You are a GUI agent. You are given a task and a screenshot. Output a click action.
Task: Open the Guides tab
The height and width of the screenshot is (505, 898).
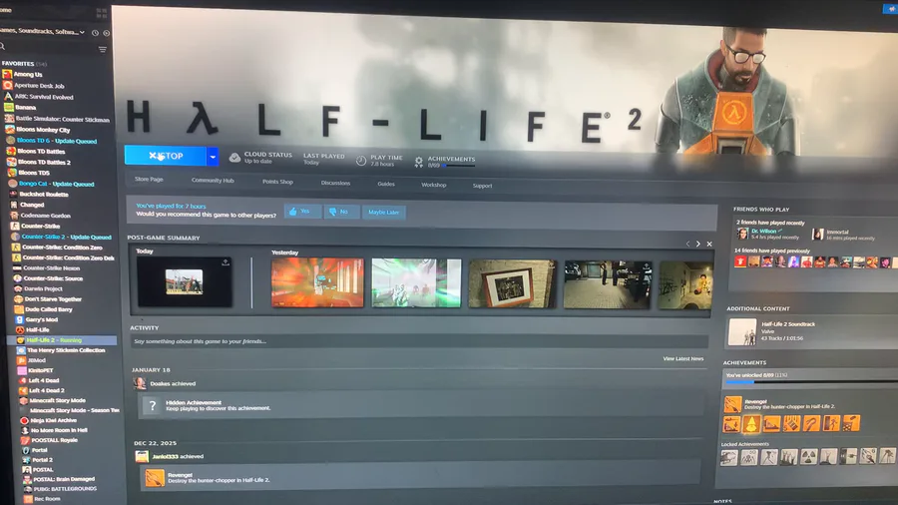click(x=386, y=184)
